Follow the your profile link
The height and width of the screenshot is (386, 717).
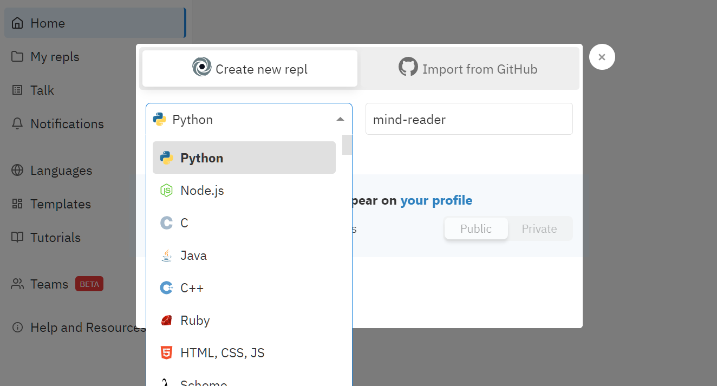[x=436, y=200]
